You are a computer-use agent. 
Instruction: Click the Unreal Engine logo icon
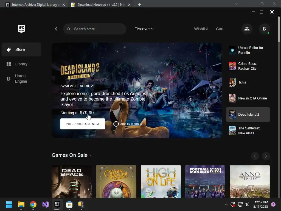point(8,79)
